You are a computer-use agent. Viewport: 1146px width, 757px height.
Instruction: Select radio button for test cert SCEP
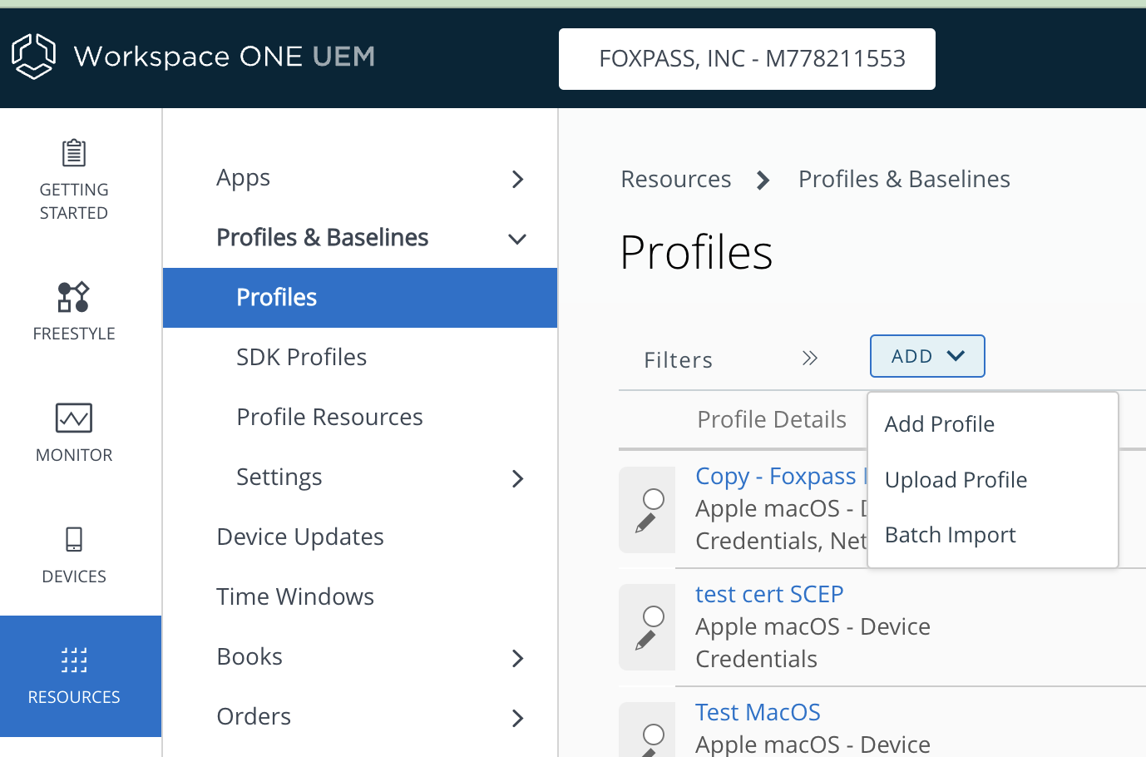tap(654, 616)
